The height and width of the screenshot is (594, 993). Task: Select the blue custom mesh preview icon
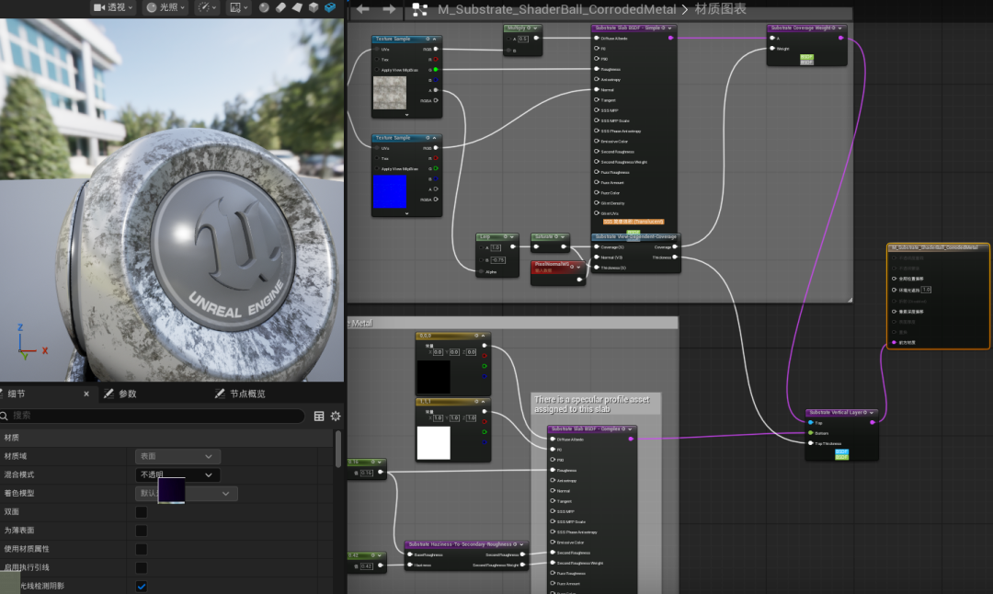coord(330,7)
